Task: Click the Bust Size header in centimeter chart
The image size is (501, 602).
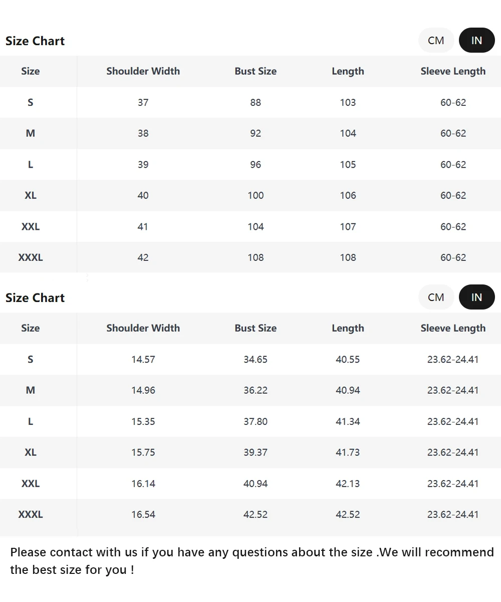Action: (x=256, y=71)
